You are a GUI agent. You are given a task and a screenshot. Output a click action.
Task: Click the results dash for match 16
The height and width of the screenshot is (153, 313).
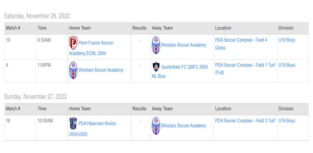pos(141,121)
